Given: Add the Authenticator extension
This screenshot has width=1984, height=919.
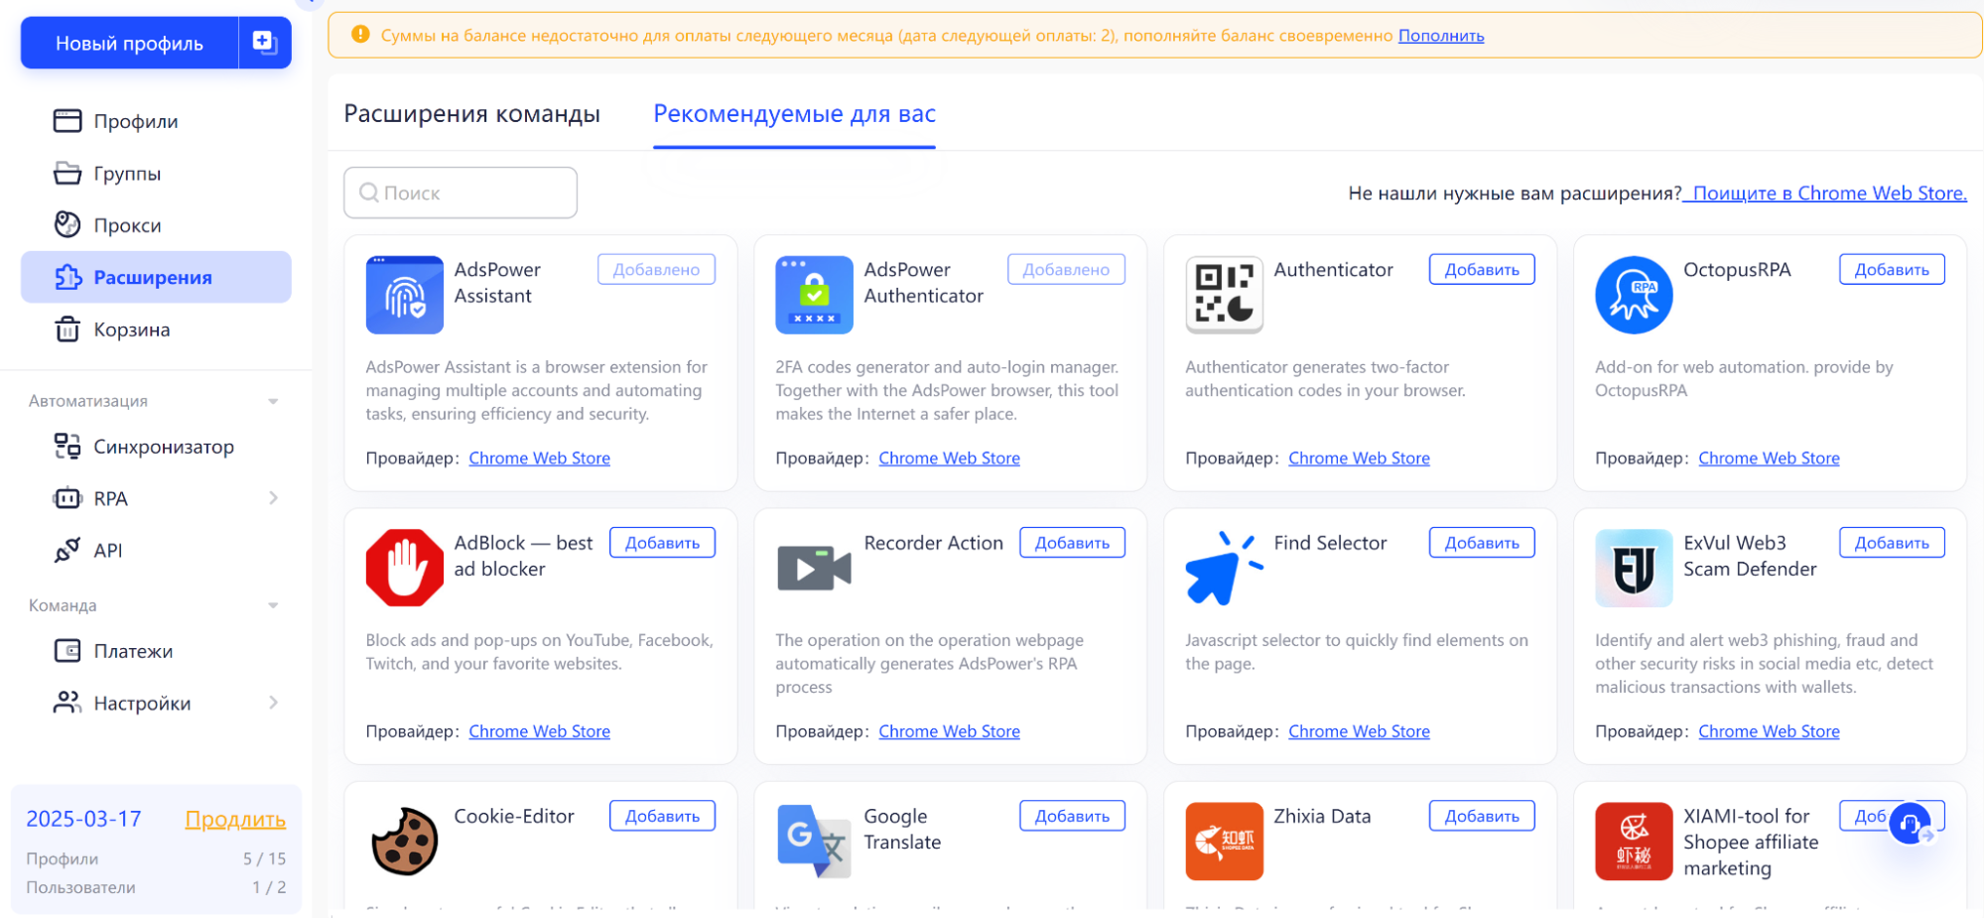Looking at the screenshot, I should [x=1482, y=270].
